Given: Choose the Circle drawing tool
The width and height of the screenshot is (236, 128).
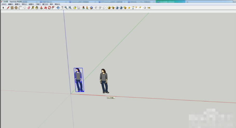Looking at the screenshot, I should 16,8.
